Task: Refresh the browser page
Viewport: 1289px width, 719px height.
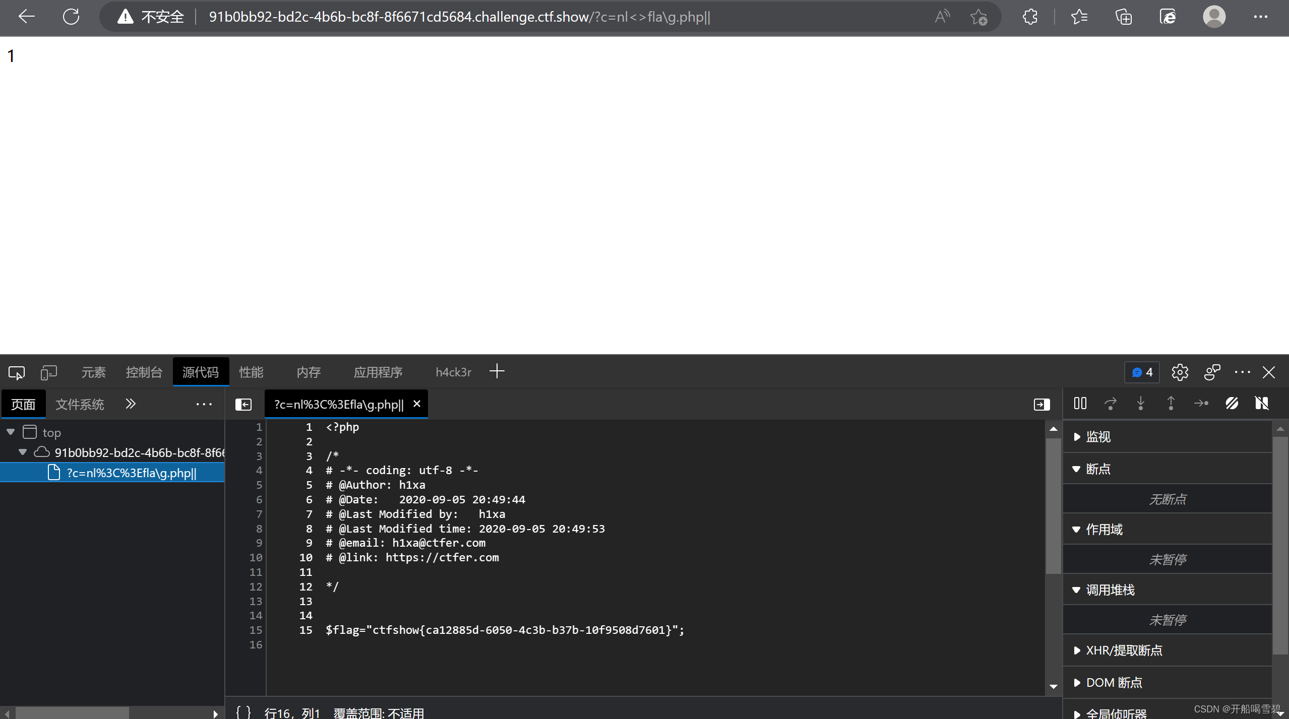Action: tap(71, 17)
